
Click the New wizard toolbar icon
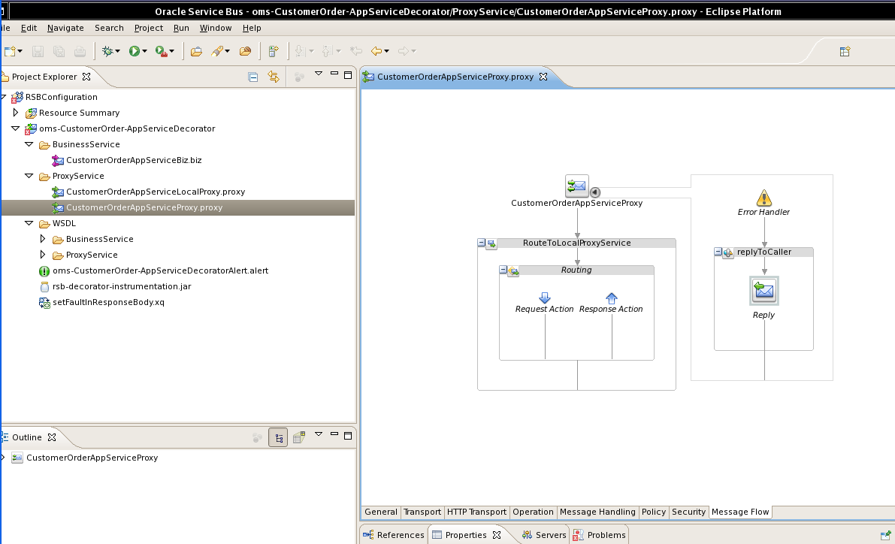(9, 51)
